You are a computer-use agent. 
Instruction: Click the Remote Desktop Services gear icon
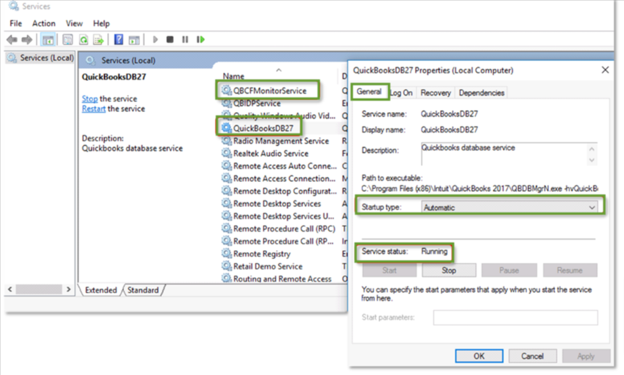click(226, 203)
